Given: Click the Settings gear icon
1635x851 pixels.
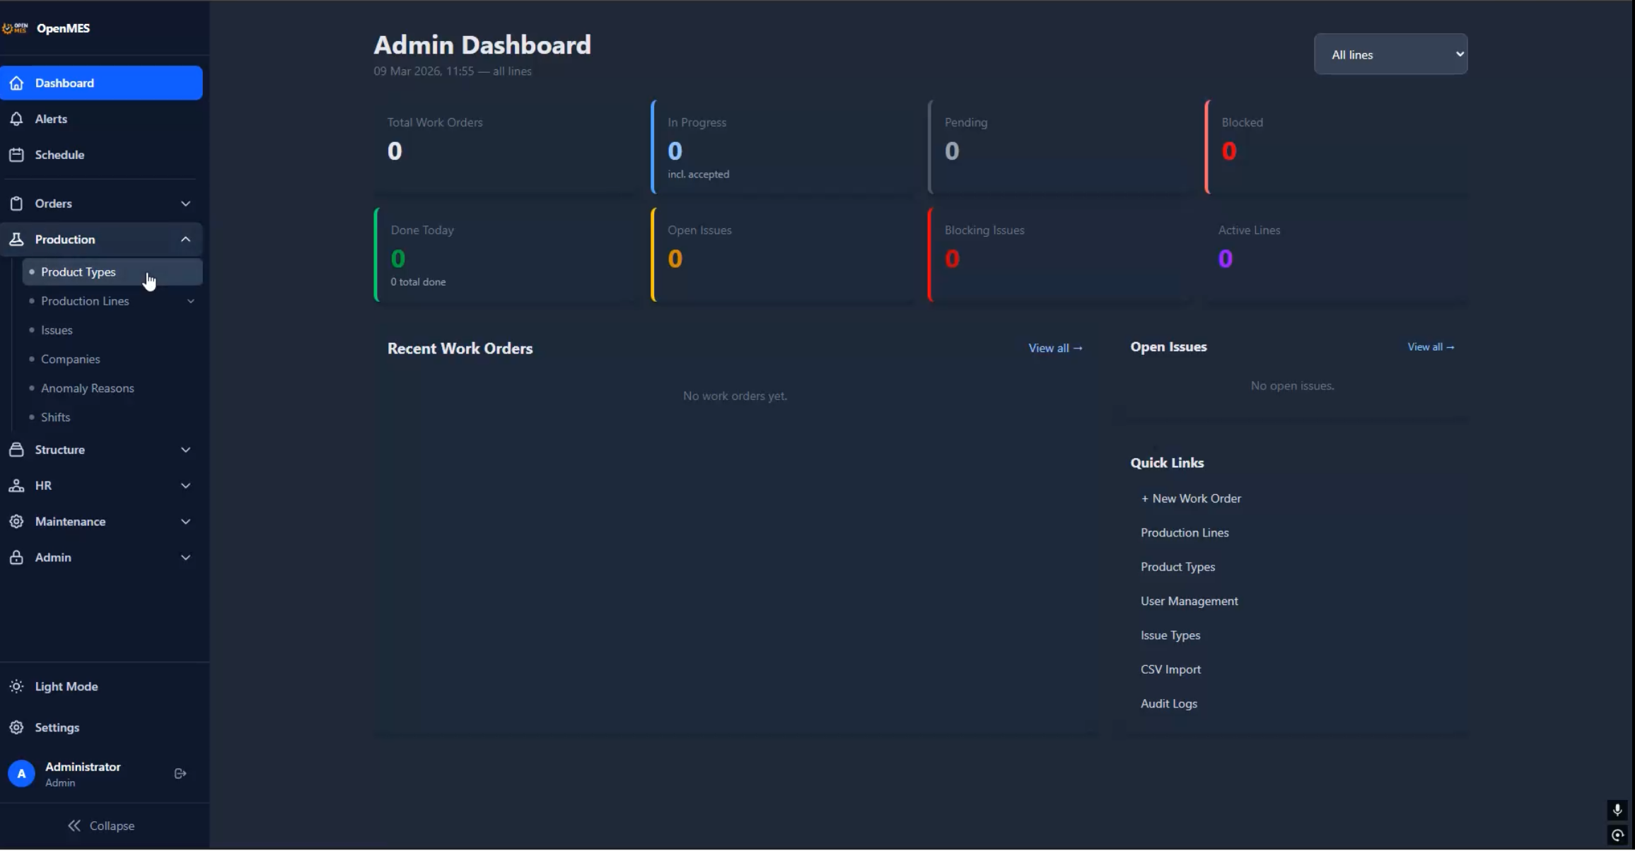Looking at the screenshot, I should tap(16, 727).
